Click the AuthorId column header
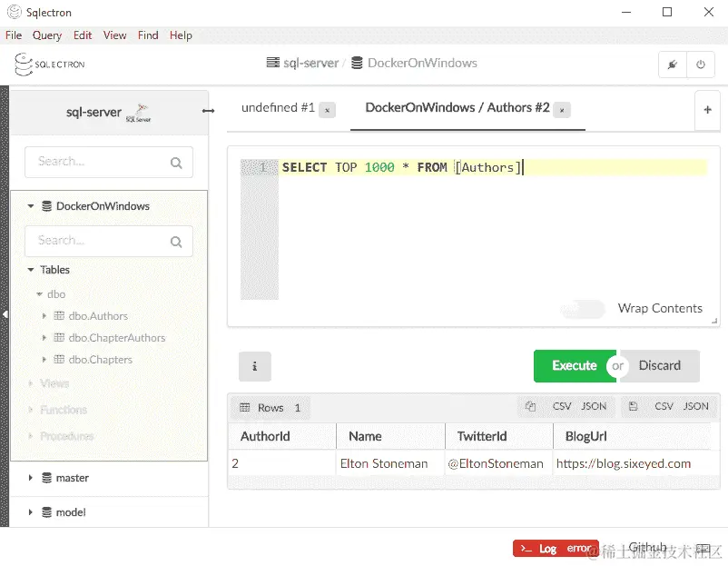The width and height of the screenshot is (728, 566). click(281, 436)
